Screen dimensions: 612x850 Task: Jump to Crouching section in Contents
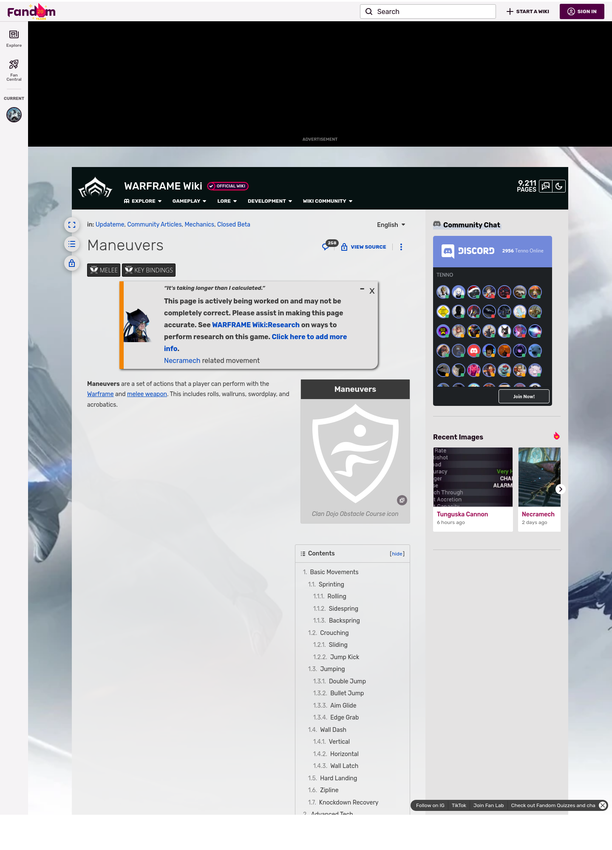[x=328, y=633]
